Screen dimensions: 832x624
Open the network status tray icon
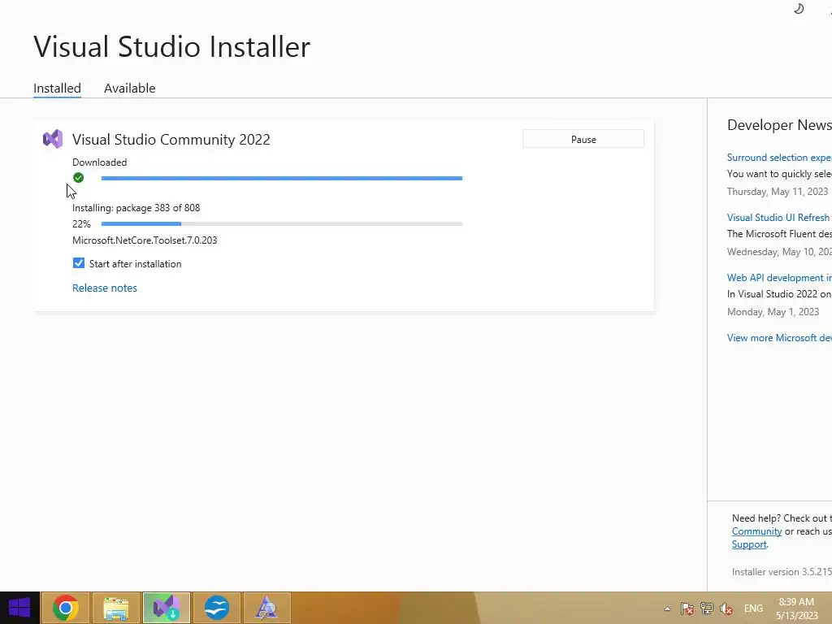(x=707, y=609)
